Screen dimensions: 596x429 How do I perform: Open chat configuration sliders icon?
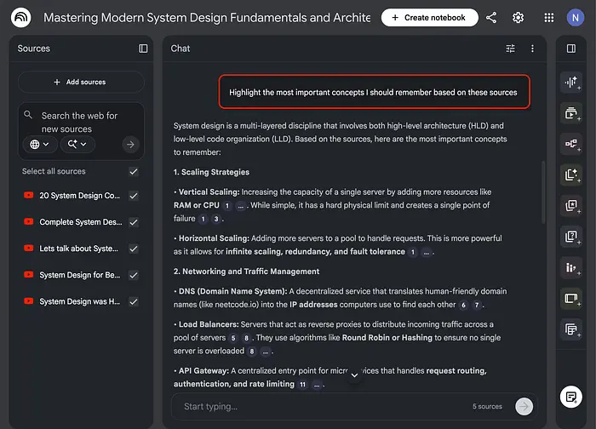pyautogui.click(x=511, y=49)
